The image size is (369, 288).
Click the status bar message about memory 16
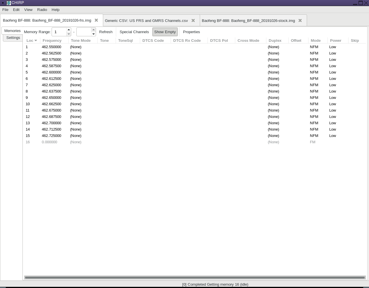215,285
